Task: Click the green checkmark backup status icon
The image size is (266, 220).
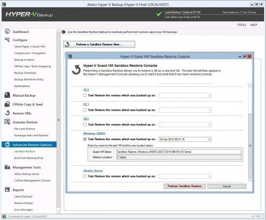Action: pos(159,14)
